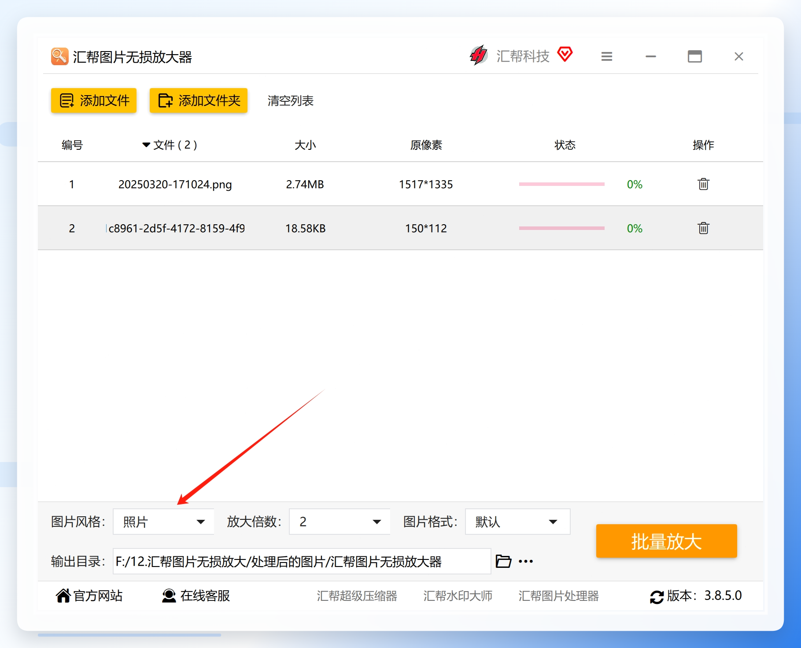The height and width of the screenshot is (648, 801).
Task: Click 版本: 3.8.5.0 text
Action: tap(704, 596)
